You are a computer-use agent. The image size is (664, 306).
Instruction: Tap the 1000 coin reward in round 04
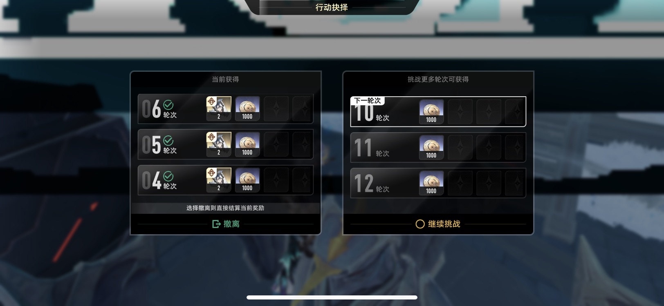pyautogui.click(x=247, y=180)
